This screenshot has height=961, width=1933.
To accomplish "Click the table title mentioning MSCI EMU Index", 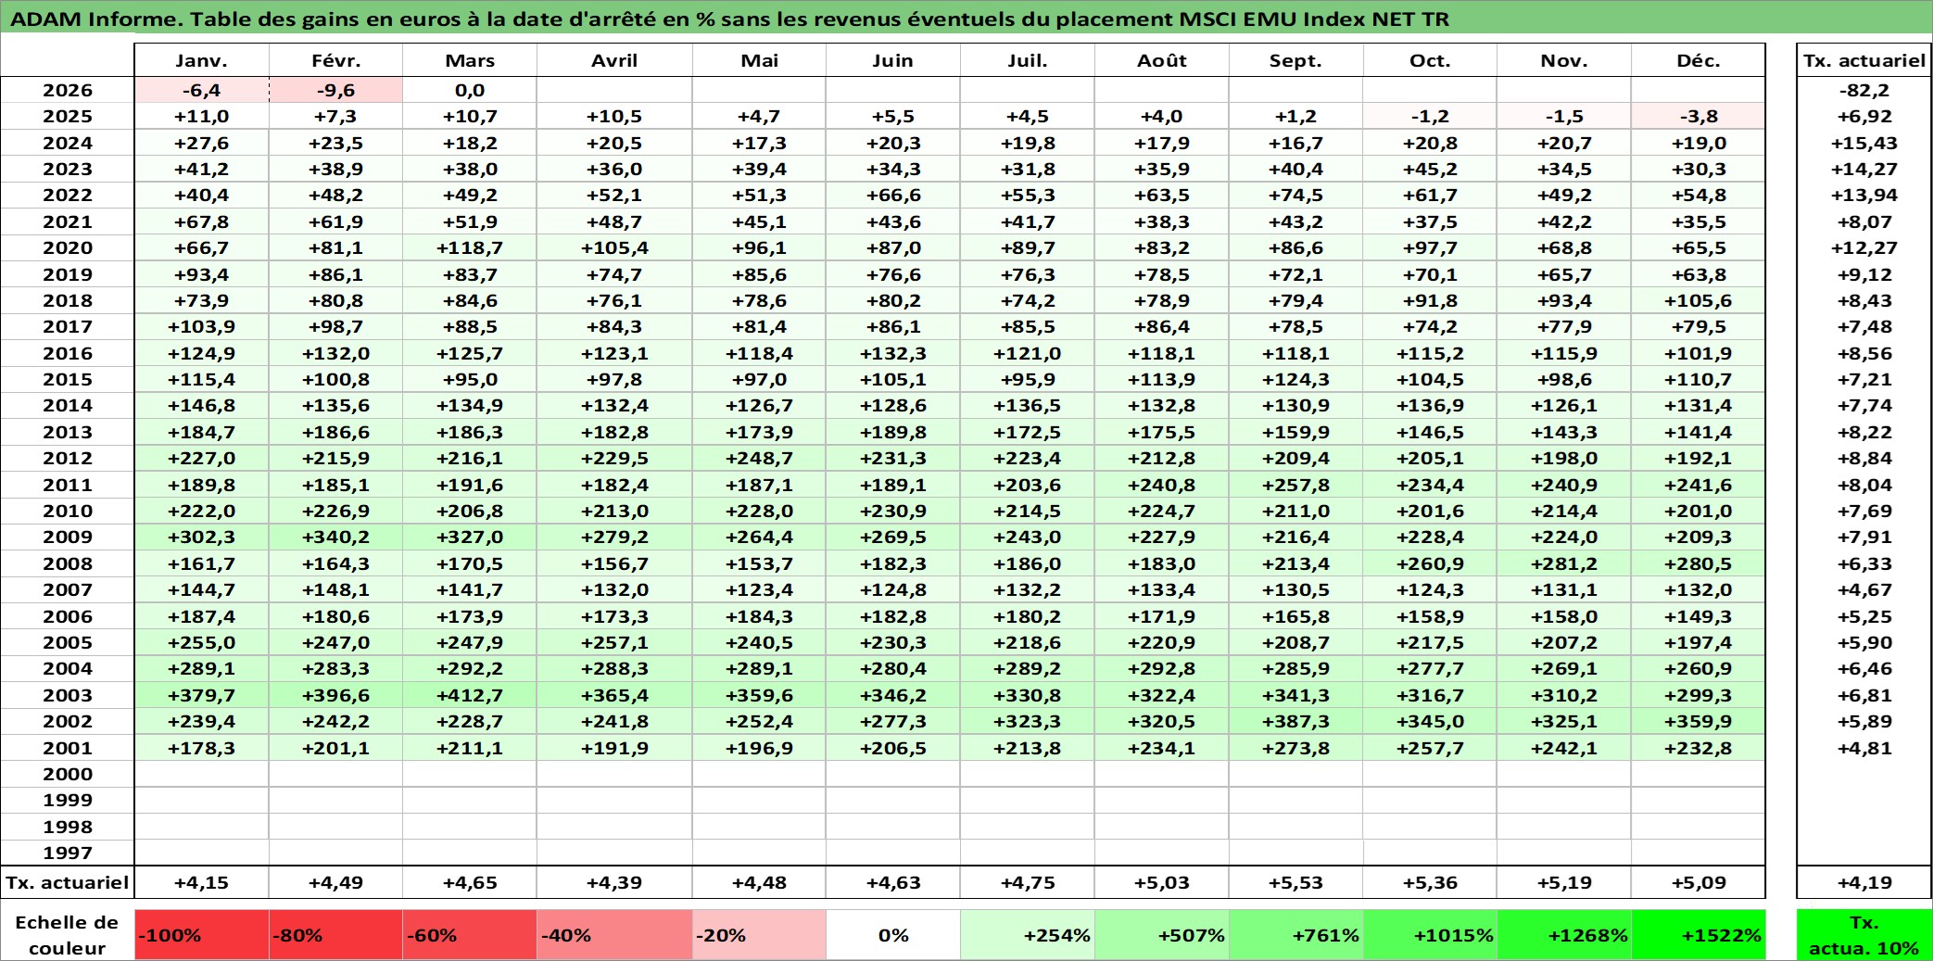I will [729, 19].
